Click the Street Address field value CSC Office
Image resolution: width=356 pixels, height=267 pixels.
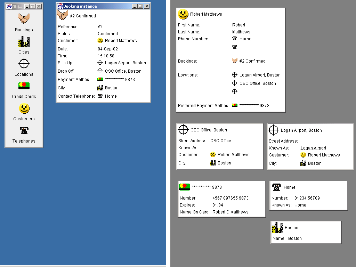pyautogui.click(x=221, y=141)
